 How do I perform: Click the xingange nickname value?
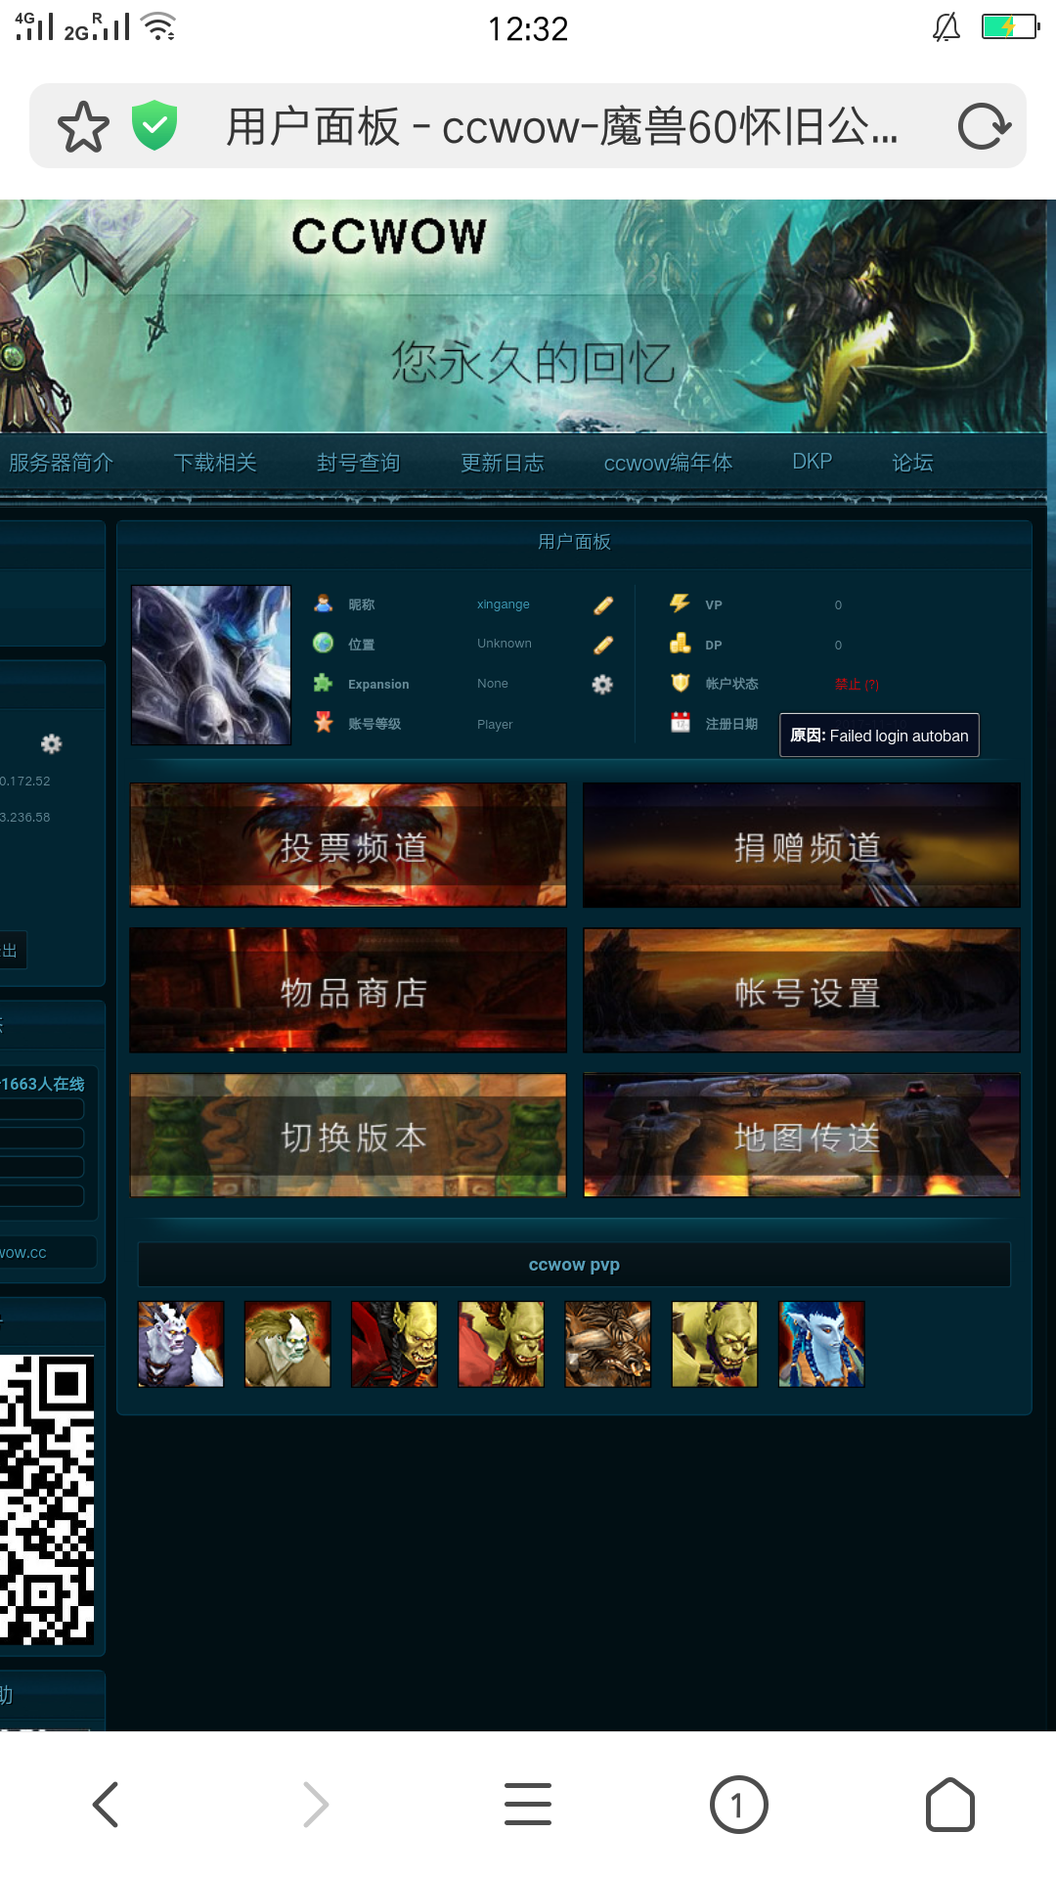pos(504,604)
